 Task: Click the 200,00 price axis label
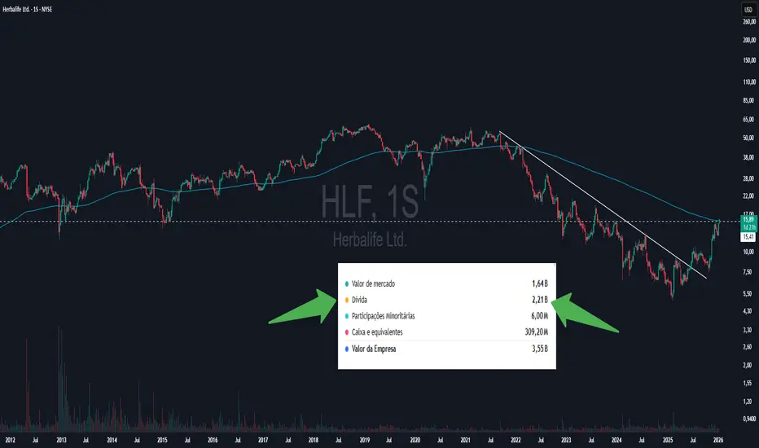pos(749,40)
